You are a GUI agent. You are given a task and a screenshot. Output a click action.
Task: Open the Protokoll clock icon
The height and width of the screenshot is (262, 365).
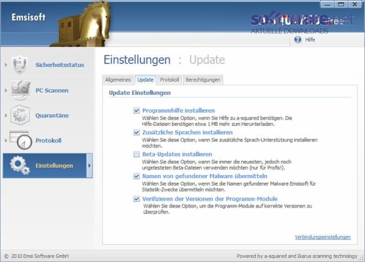(x=21, y=140)
